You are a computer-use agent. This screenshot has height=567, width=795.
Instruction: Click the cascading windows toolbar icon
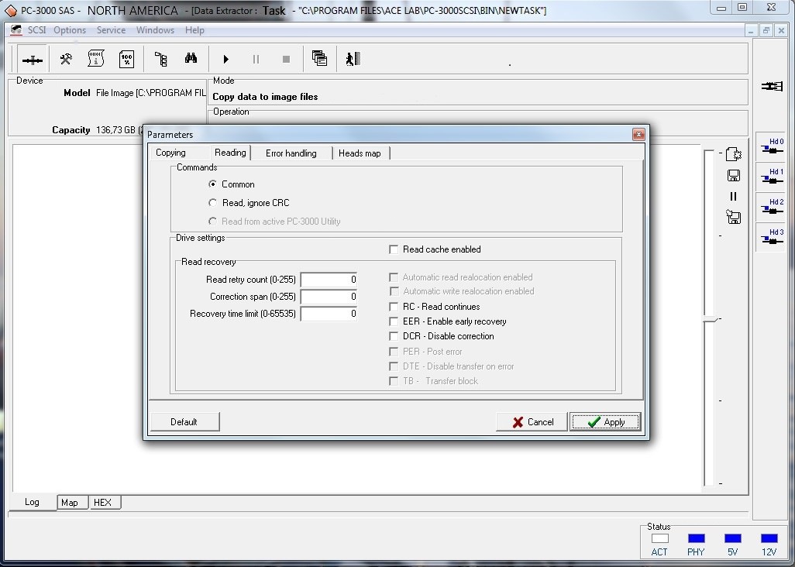319,59
